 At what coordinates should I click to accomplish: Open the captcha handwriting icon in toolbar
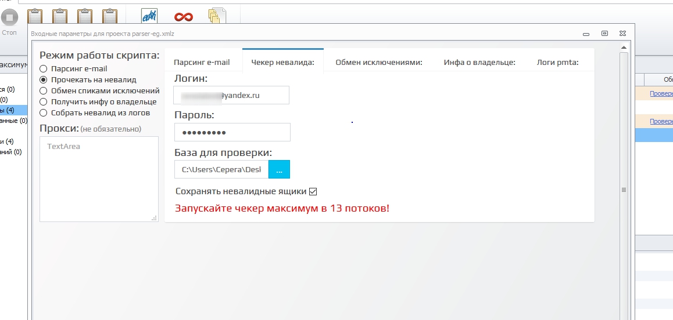[x=149, y=16]
